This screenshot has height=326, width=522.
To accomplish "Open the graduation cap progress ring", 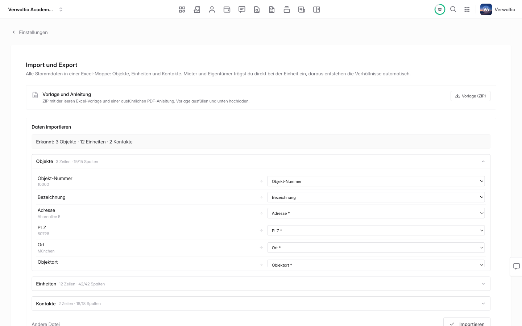I will tap(440, 9).
